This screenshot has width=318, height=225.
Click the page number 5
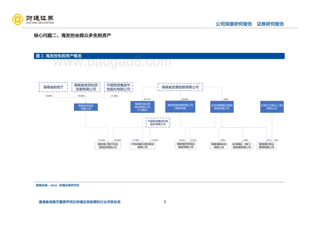165,202
